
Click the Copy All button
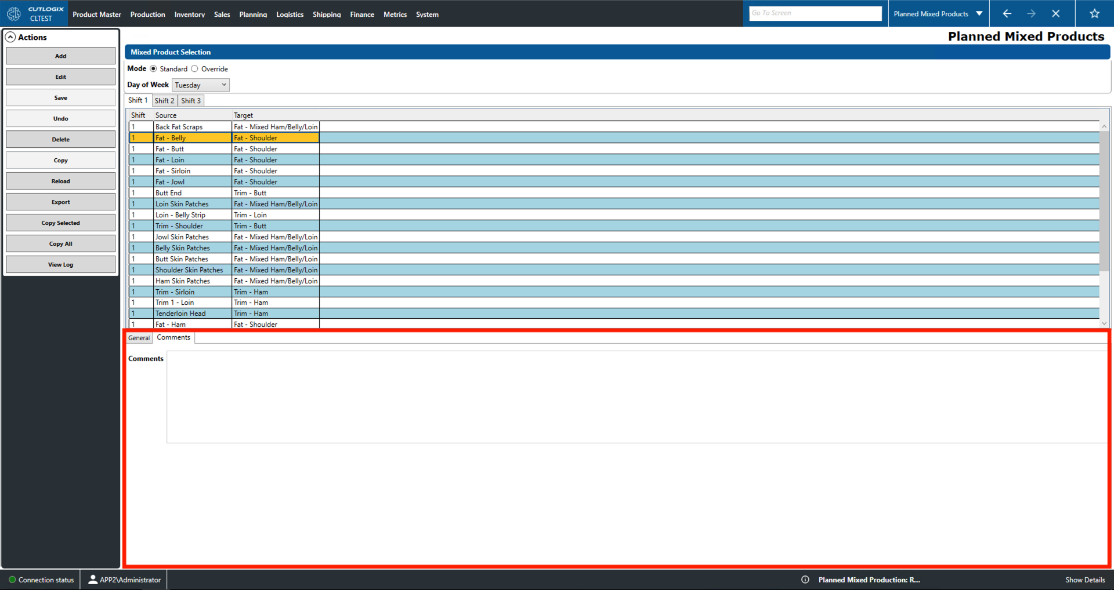[60, 243]
